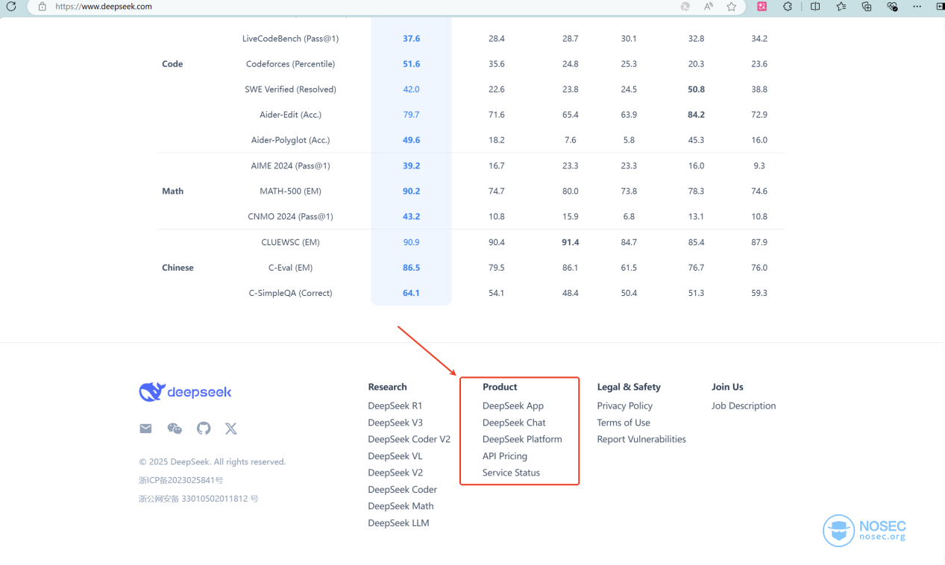945x565 pixels.
Task: Open the Privacy Policy link
Action: pyautogui.click(x=625, y=406)
